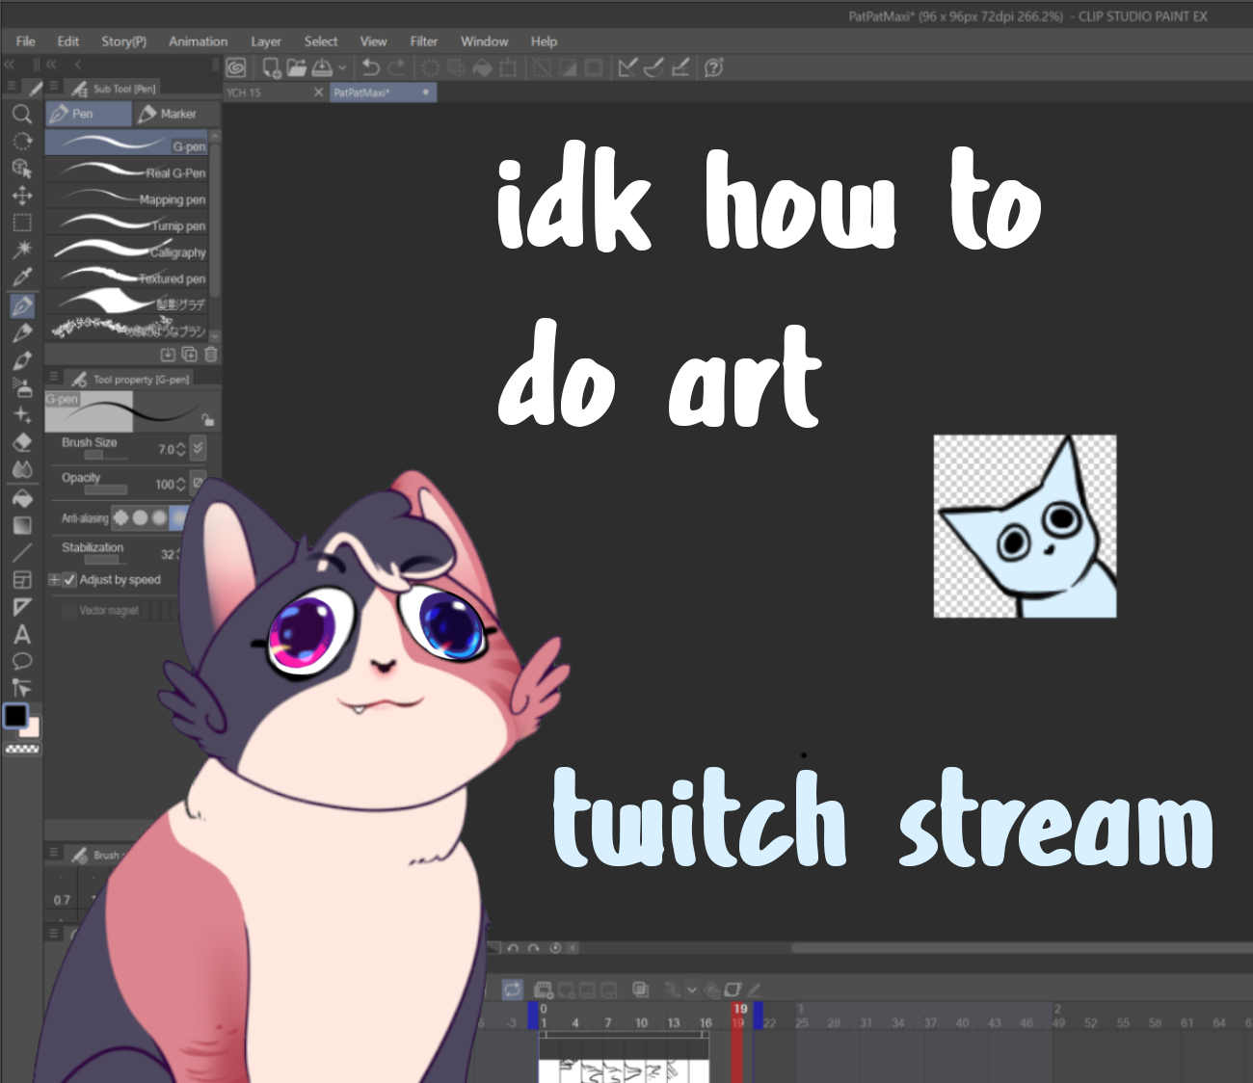Open the Clip Studio launcher icon
The image size is (1253, 1083).
pyautogui.click(x=236, y=67)
